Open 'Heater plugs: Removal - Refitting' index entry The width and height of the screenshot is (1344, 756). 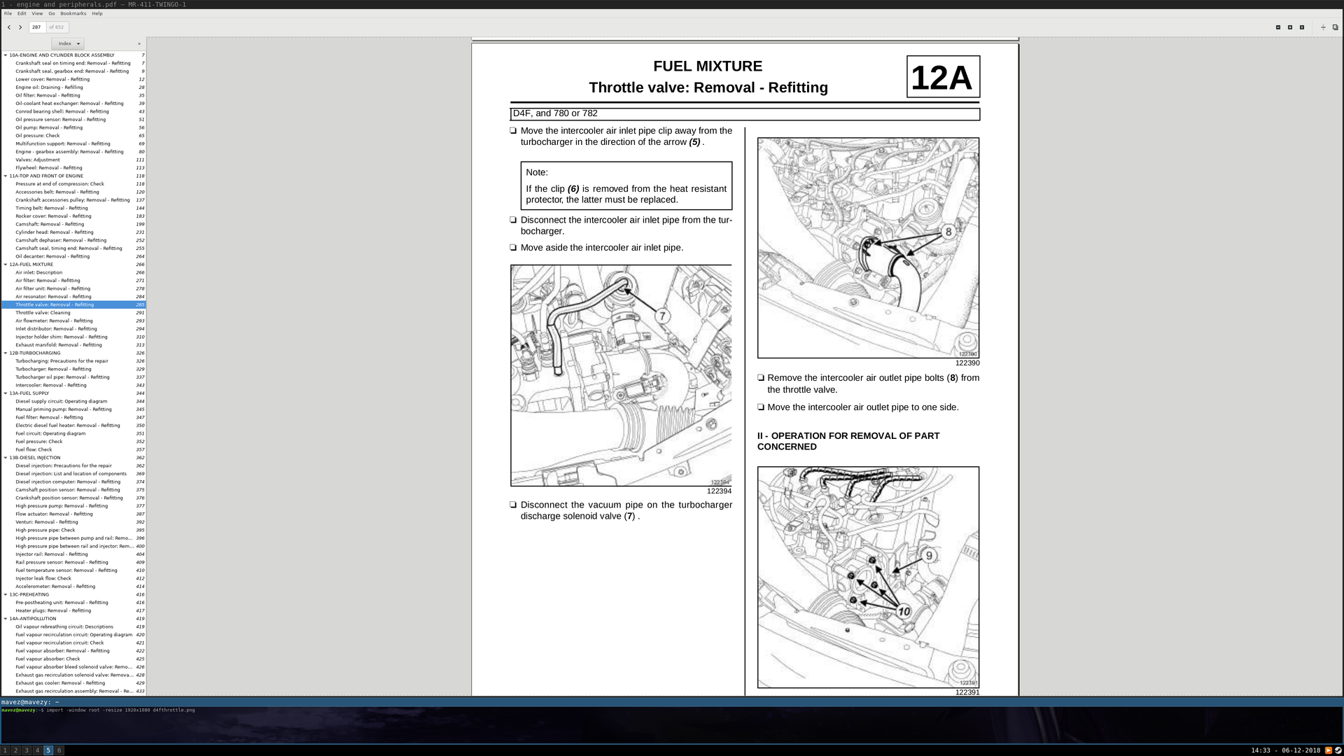[x=73, y=610]
